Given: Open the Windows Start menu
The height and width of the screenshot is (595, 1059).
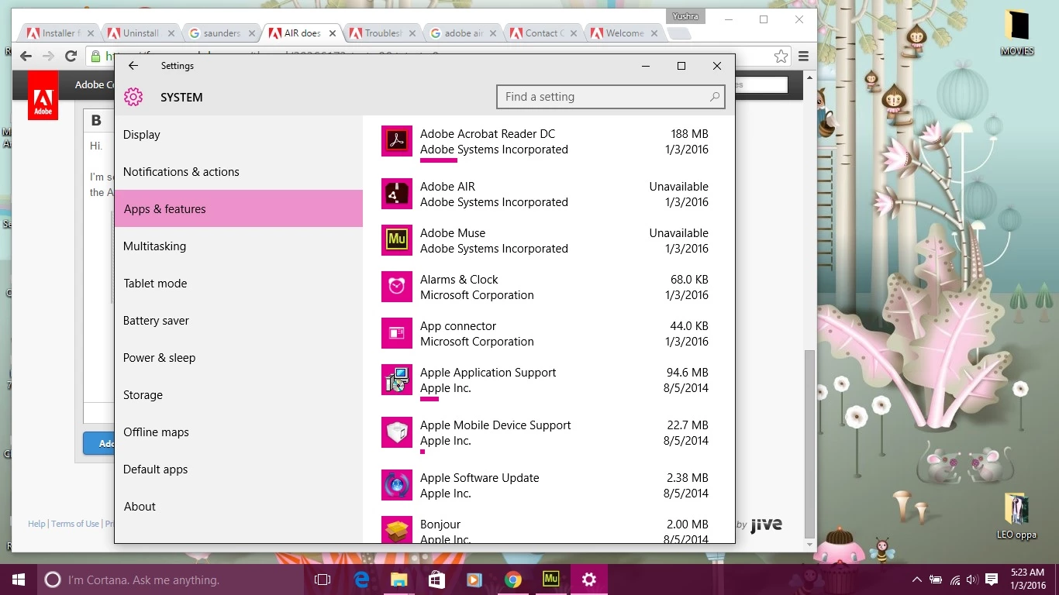Looking at the screenshot, I should [x=19, y=580].
